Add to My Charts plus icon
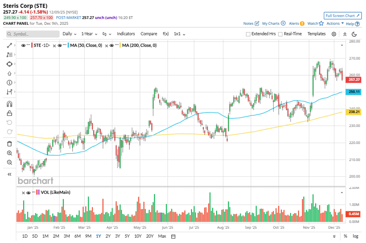 (283, 23)
